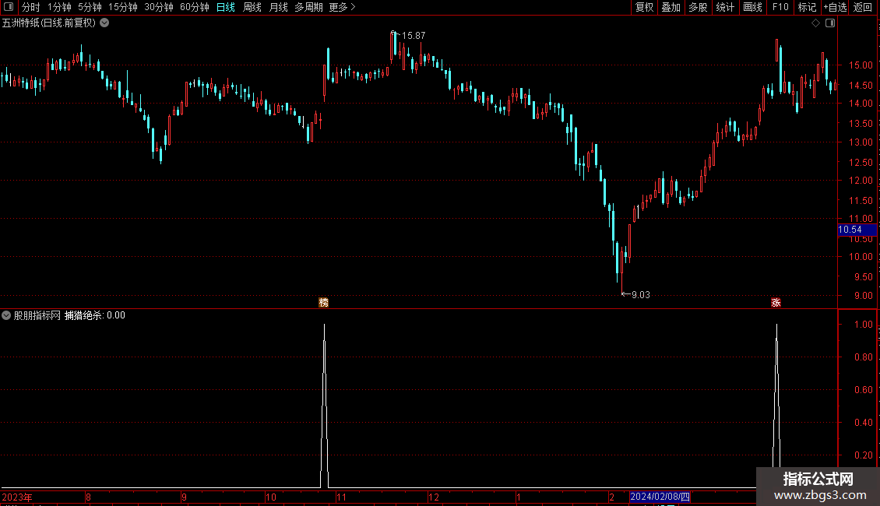Image resolution: width=880 pixels, height=506 pixels.
Task: Click the 2023年 label on time axis
Action: coord(17,497)
